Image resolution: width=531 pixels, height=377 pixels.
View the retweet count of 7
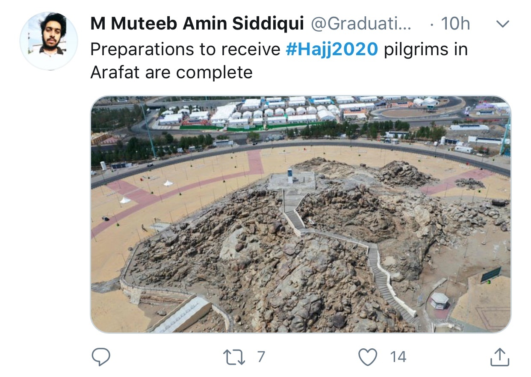point(261,357)
